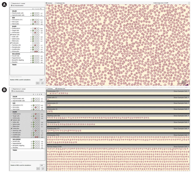Click the Ovalocytes marker icon in panel A
192x173 pixels.
pyautogui.click(x=11, y=43)
